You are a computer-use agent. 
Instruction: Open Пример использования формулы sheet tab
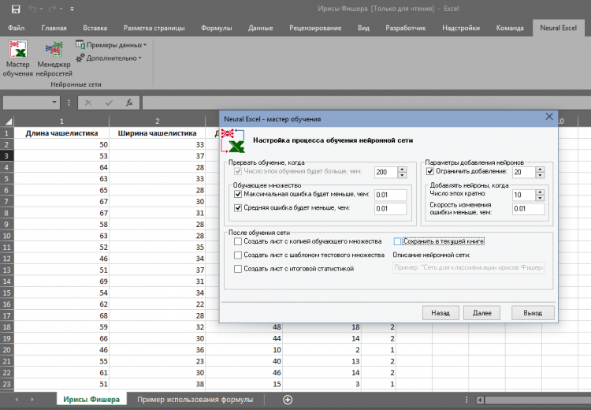pyautogui.click(x=195, y=400)
